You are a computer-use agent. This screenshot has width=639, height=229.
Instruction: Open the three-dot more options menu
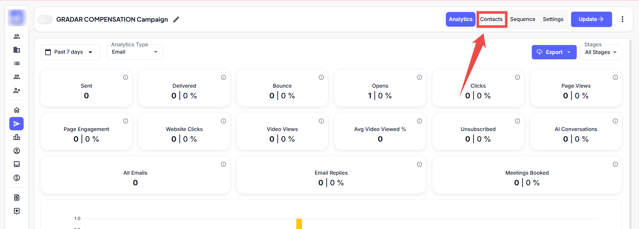622,19
